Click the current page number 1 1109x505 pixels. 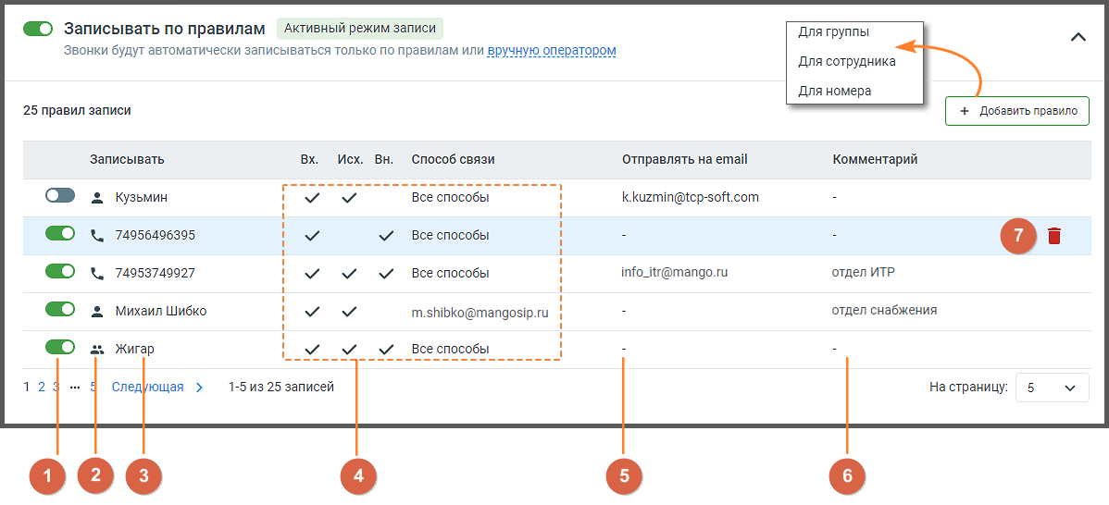tap(27, 387)
